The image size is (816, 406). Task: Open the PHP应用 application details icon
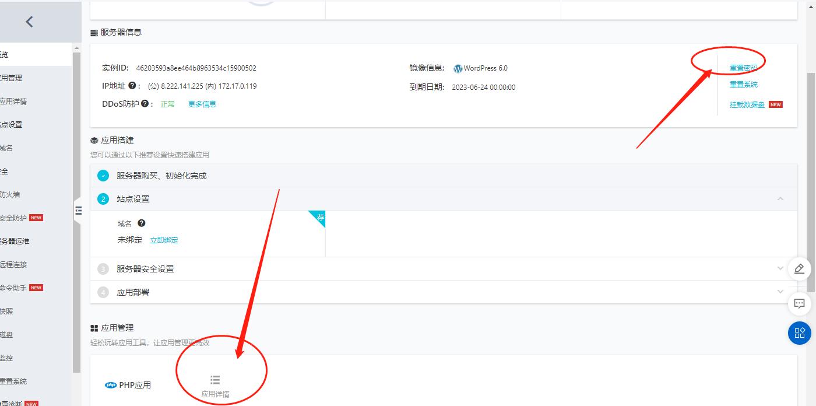point(215,379)
